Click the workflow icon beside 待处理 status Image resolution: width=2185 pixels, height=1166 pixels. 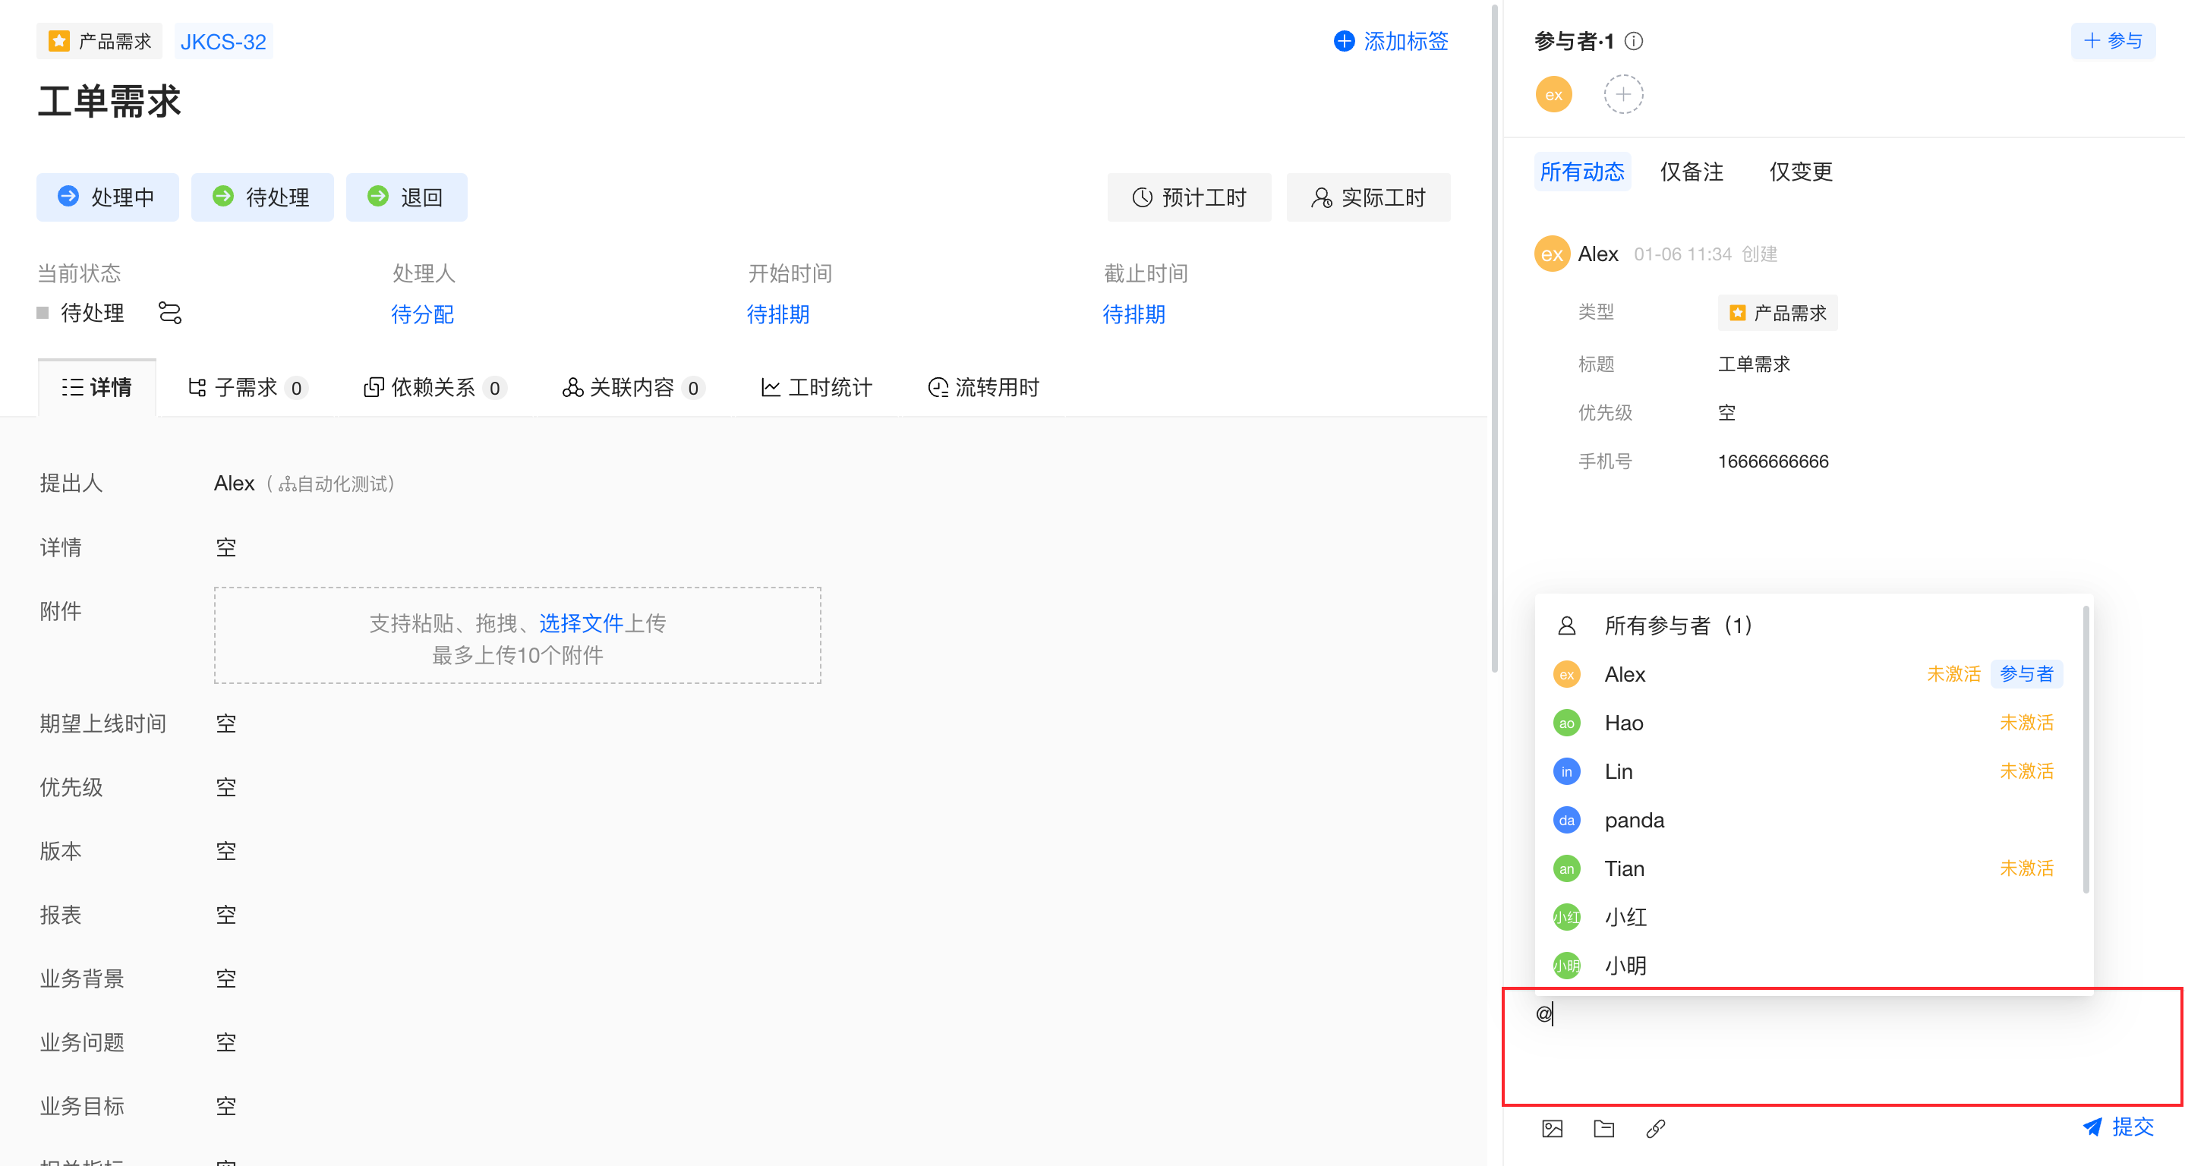169,313
